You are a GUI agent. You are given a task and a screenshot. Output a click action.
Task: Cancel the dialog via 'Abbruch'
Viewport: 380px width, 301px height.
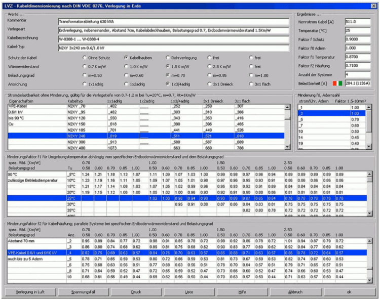(x=294, y=292)
